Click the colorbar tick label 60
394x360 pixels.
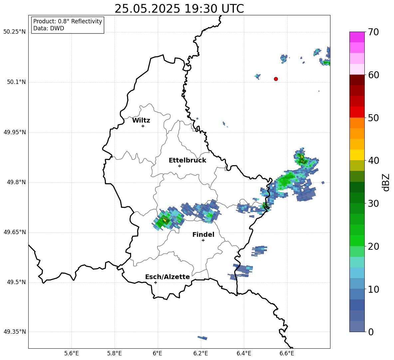click(x=374, y=75)
